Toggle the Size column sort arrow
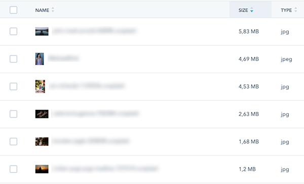The height and width of the screenshot is (184, 304). click(x=252, y=10)
